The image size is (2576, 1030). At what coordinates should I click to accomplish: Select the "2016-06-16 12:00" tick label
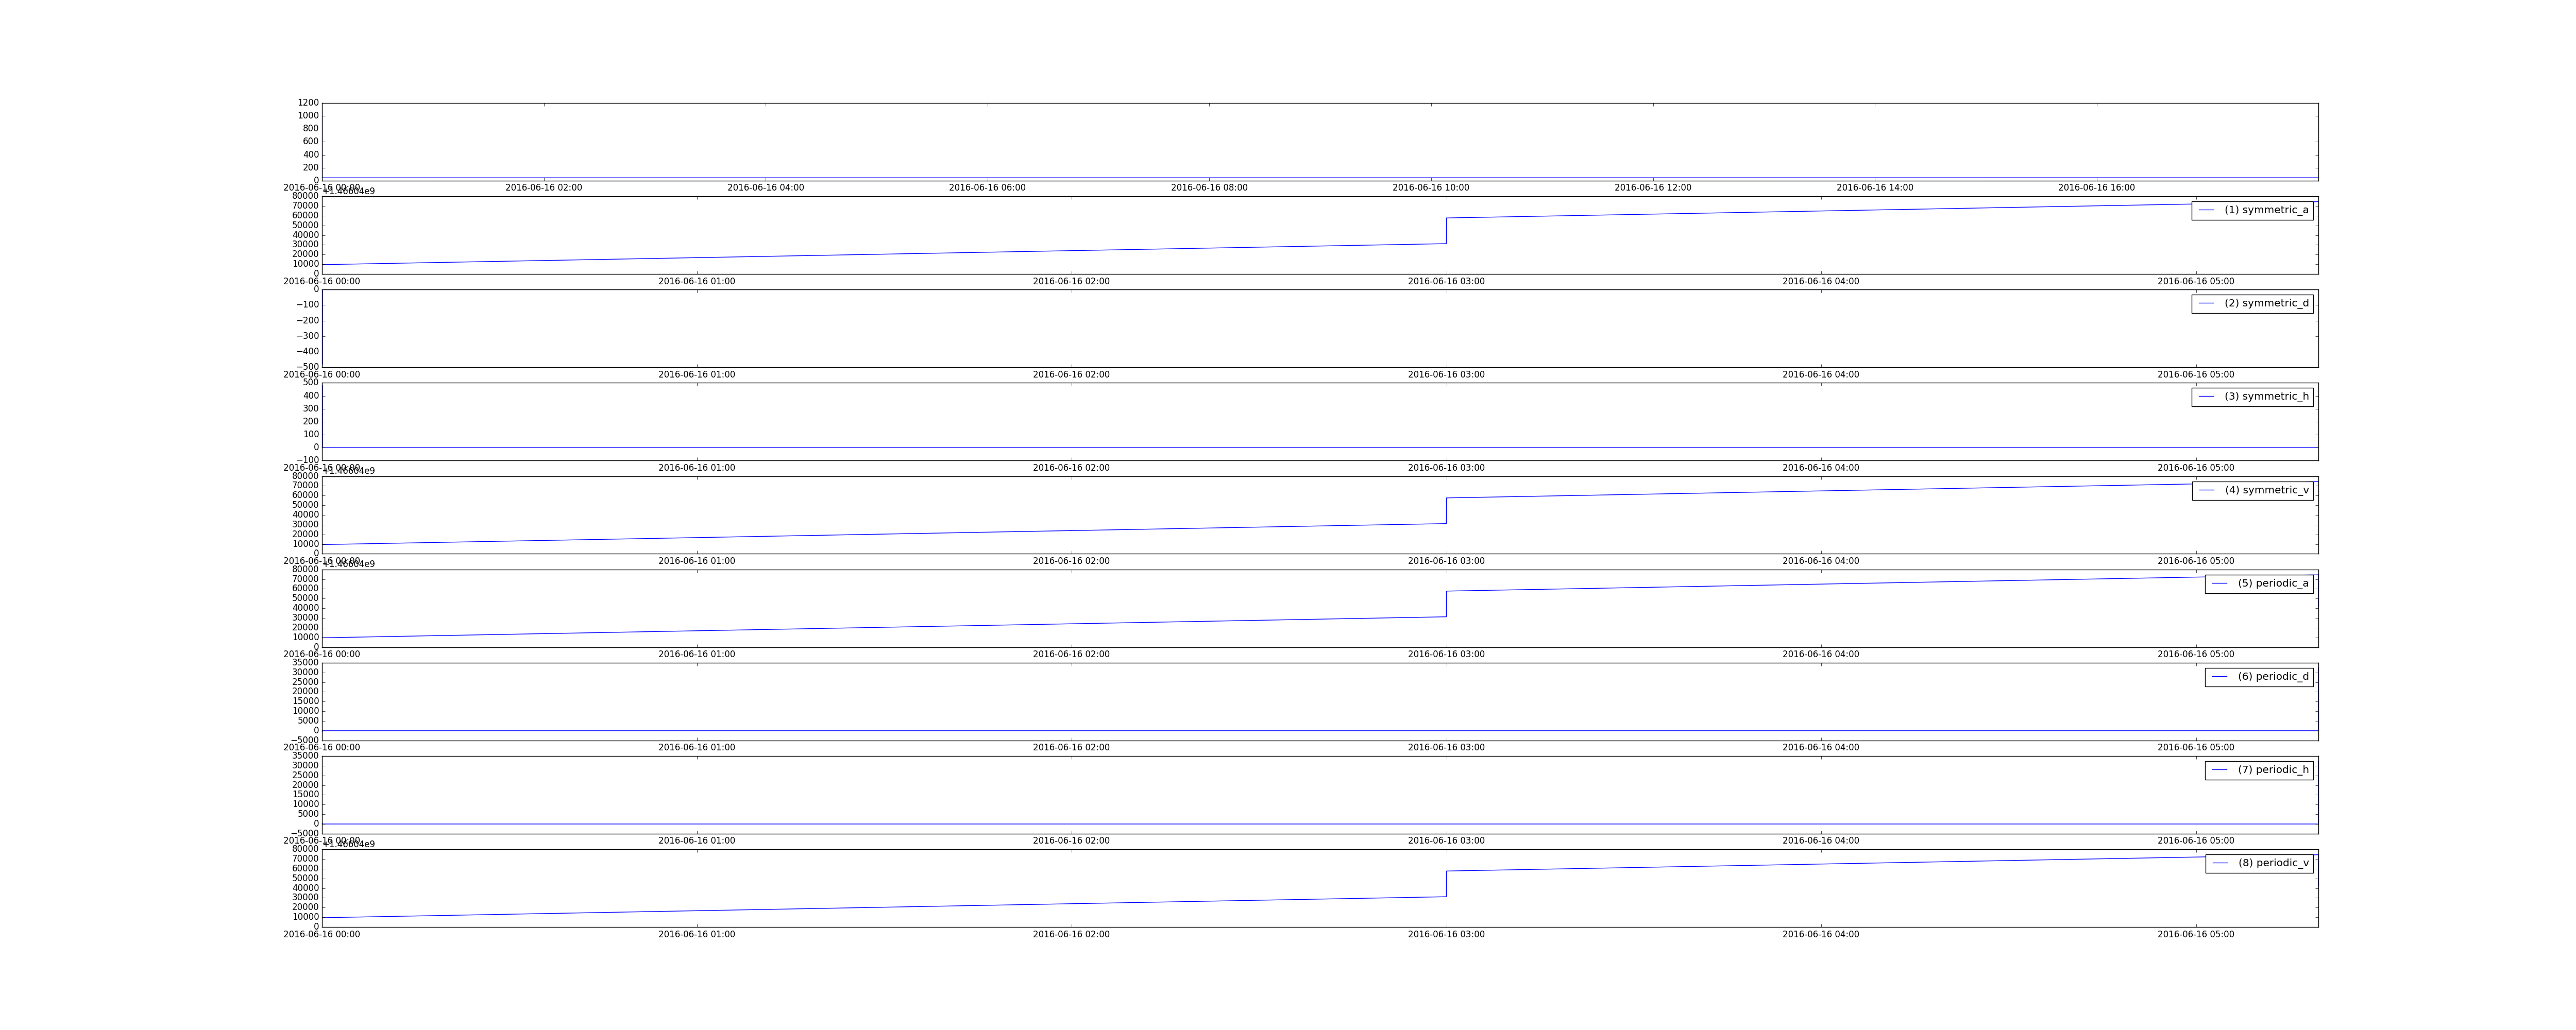coord(1653,187)
